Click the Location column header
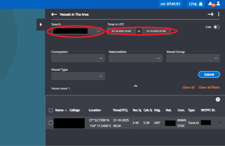The height and width of the screenshot is (146, 225). tap(95, 110)
